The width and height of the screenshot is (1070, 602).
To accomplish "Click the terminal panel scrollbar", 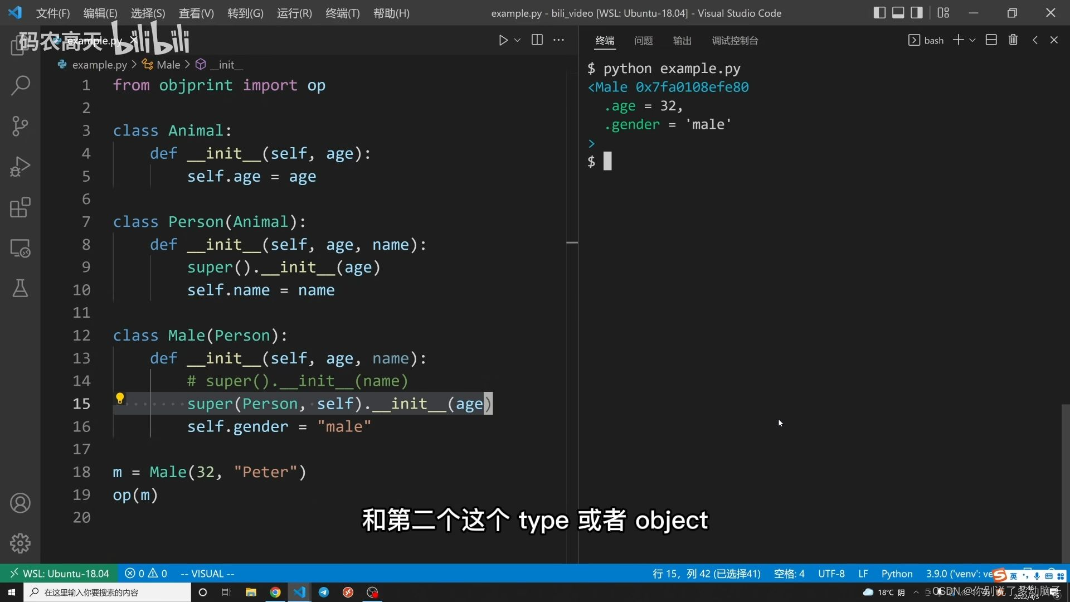I will point(1065,483).
